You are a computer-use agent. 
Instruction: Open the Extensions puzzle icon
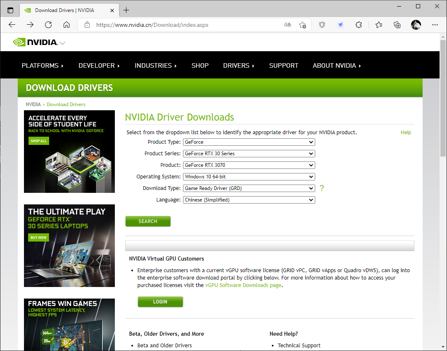pyautogui.click(x=359, y=25)
